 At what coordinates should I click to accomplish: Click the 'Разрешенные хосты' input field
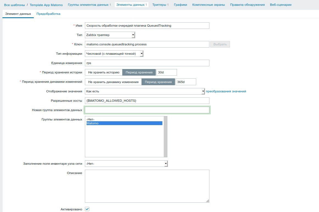[x=147, y=101]
